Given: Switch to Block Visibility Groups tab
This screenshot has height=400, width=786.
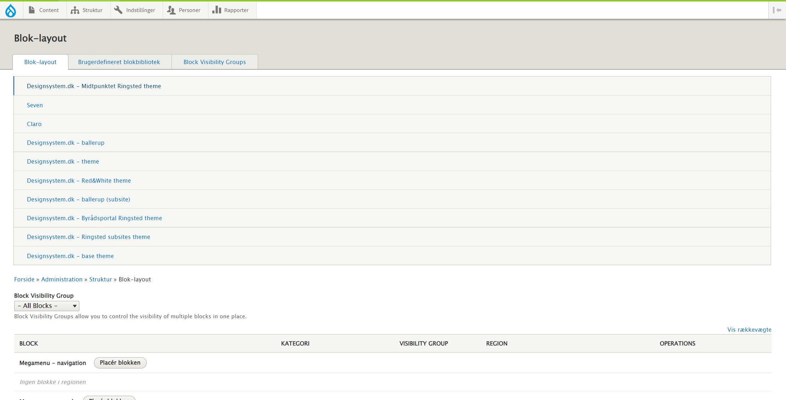Looking at the screenshot, I should click(x=214, y=62).
